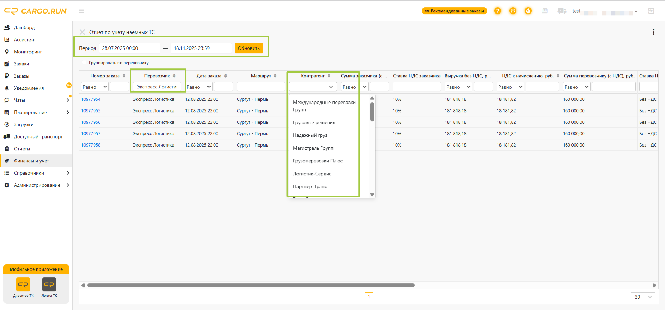
Task: Open Номер заказа filter operator dropdown
Action: click(95, 87)
